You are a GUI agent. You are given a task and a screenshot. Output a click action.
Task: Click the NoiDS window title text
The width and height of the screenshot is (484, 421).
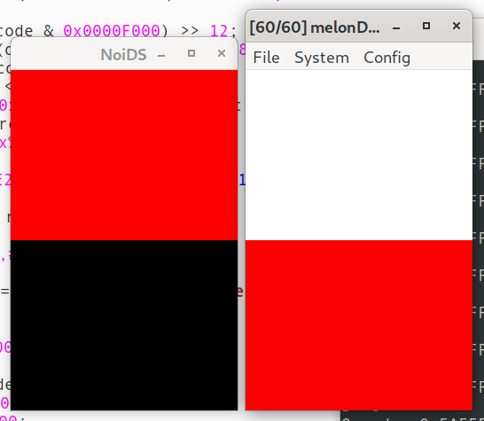[x=124, y=55]
